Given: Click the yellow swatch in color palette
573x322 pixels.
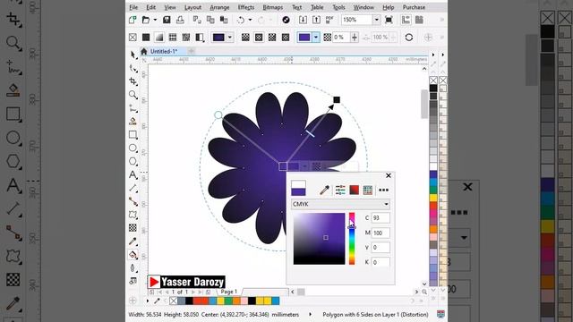Looking at the screenshot, I should tap(433, 198).
